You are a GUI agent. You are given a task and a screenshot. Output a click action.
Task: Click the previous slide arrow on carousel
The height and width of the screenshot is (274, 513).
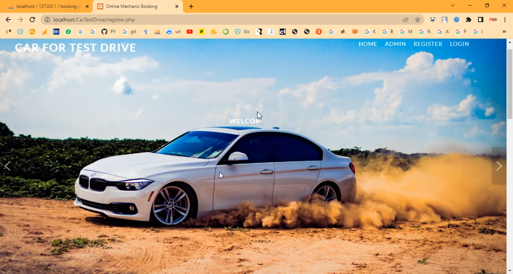[7, 166]
